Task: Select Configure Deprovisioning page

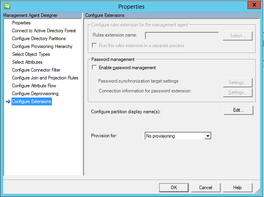Action: pos(35,94)
